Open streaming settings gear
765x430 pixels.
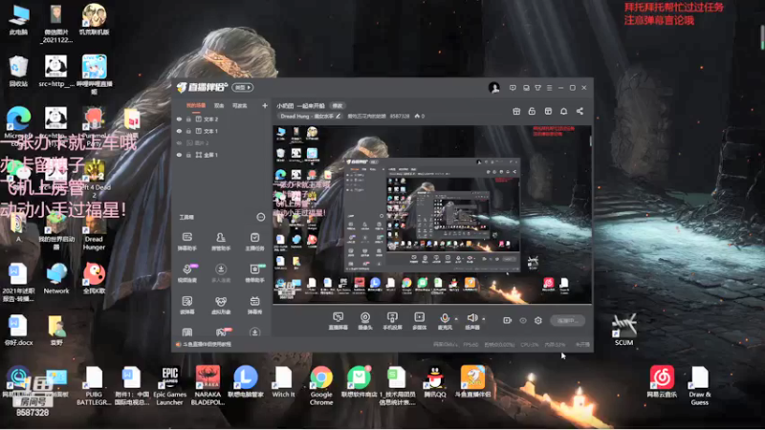click(x=538, y=320)
